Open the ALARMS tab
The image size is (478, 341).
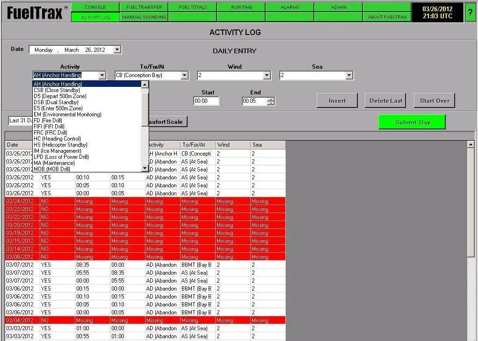[290, 7]
